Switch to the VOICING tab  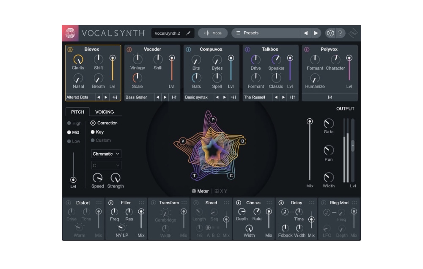[x=104, y=112]
